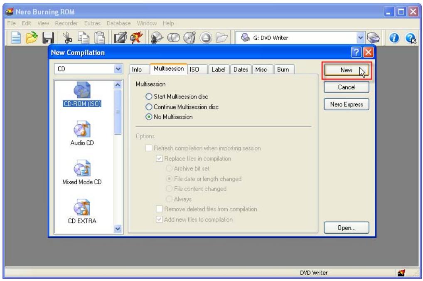Toggle Add new files to compilation
This screenshot has height=281, width=423.
pos(194,219)
